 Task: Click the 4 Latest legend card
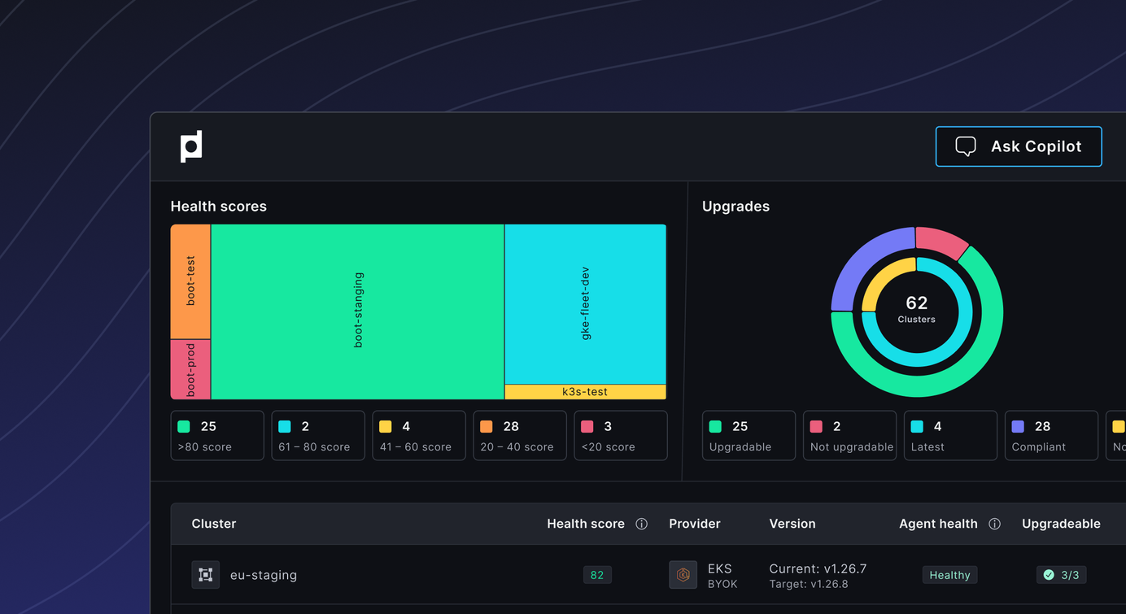tap(950, 436)
